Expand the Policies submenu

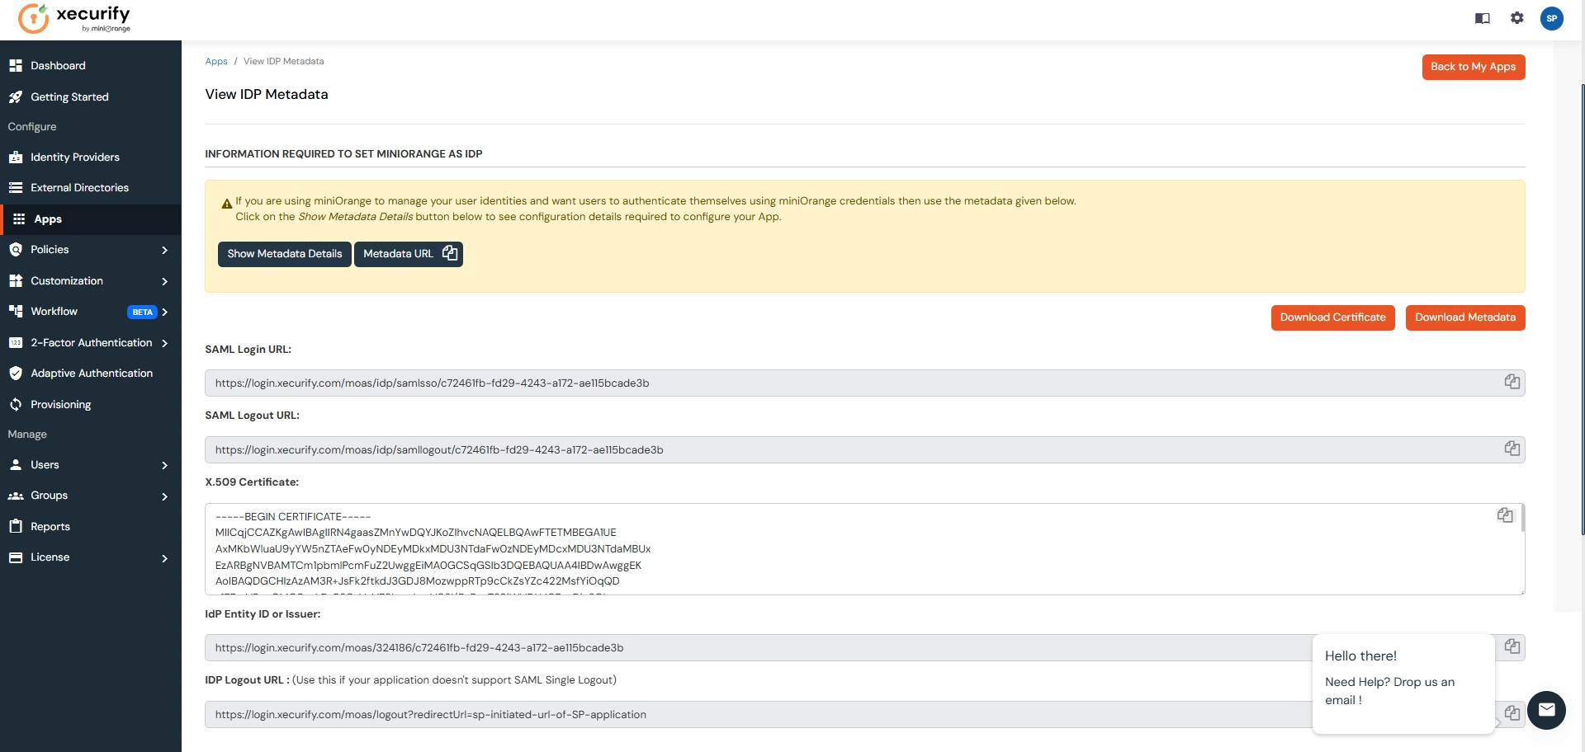pyautogui.click(x=164, y=250)
